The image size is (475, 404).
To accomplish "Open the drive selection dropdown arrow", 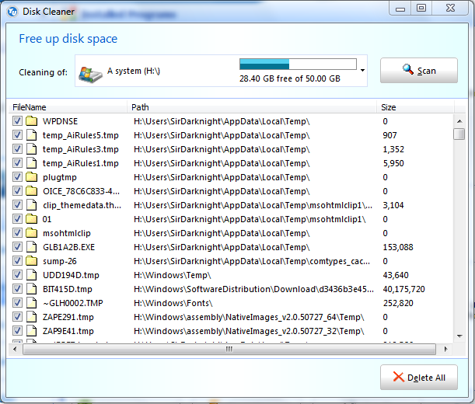I will [362, 71].
